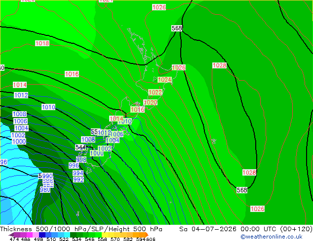Click the 546 legend value
313x241 pixels.
[90, 239]
